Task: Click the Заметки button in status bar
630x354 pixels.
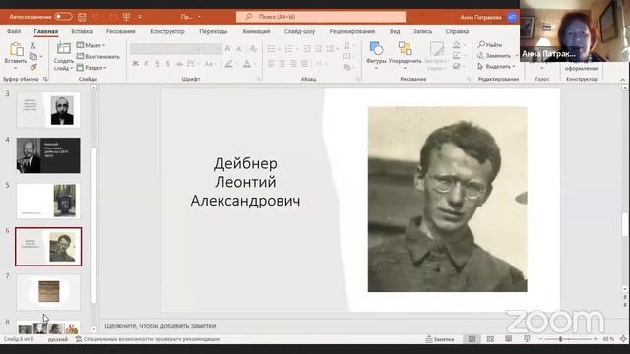Action: (440, 339)
